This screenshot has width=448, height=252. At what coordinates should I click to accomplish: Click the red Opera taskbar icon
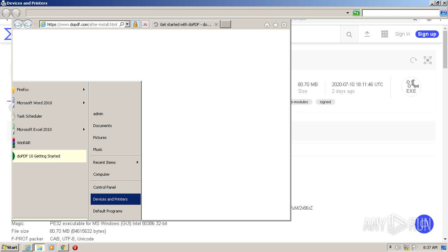click(75, 247)
